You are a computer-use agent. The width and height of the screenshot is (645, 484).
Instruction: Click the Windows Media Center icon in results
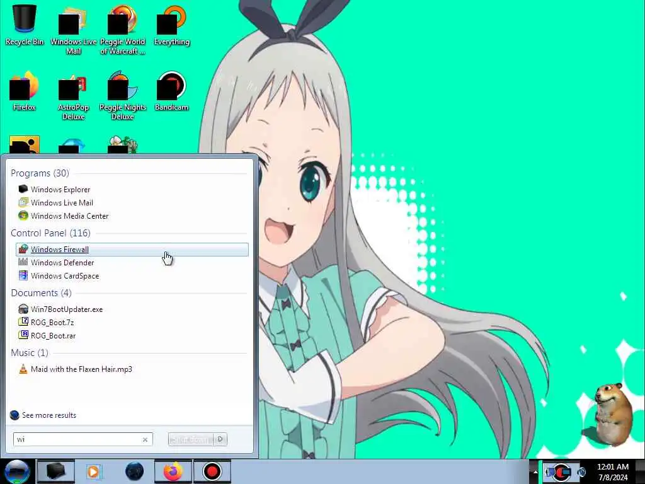[23, 216]
